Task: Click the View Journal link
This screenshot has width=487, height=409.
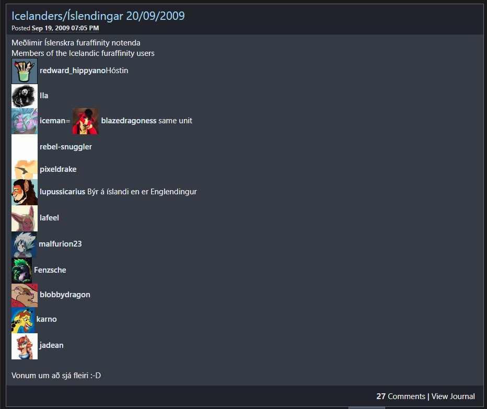Action: (x=453, y=396)
